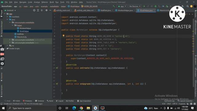Screen dimensions: 197x111
Task: Click Collapse All in Project panel toolbar
Action: click(x=42, y=10)
